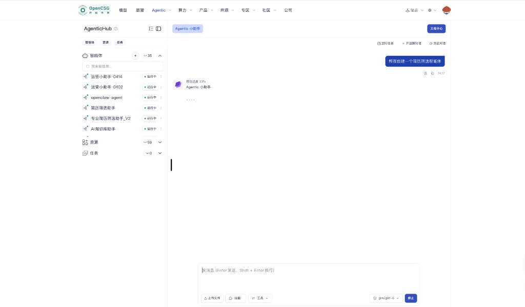Click the 运行中 status of 运营小助手-0414
This screenshot has width=525, height=307.
[150, 77]
